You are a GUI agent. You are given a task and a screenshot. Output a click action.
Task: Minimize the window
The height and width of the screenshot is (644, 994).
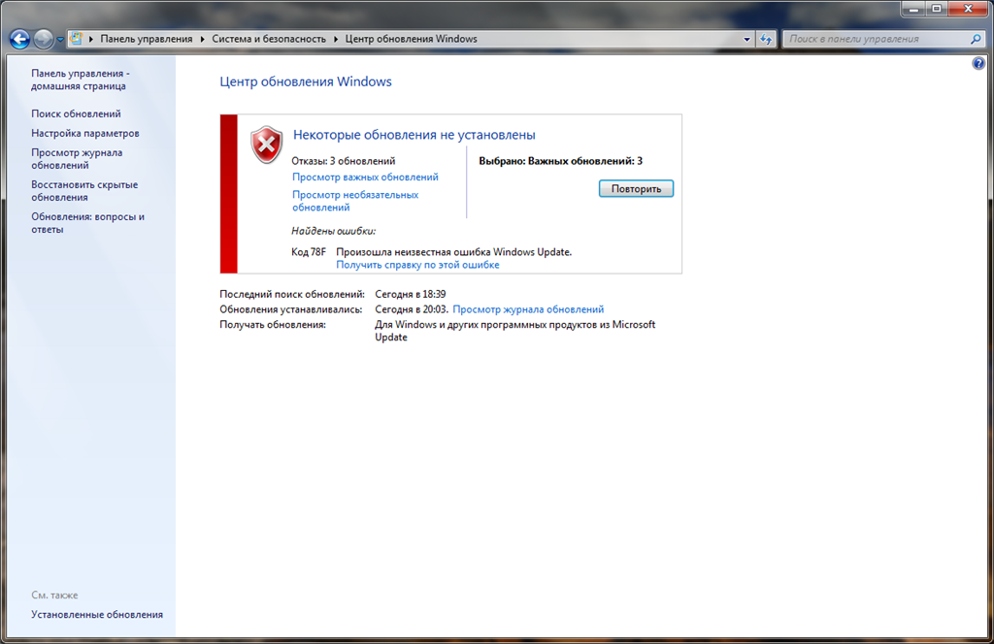pyautogui.click(x=912, y=9)
